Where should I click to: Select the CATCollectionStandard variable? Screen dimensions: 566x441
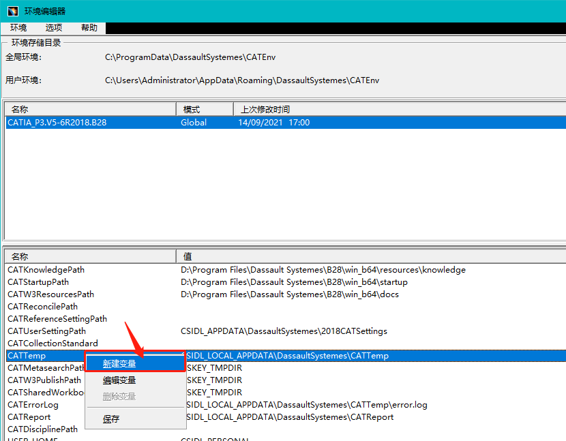click(53, 344)
